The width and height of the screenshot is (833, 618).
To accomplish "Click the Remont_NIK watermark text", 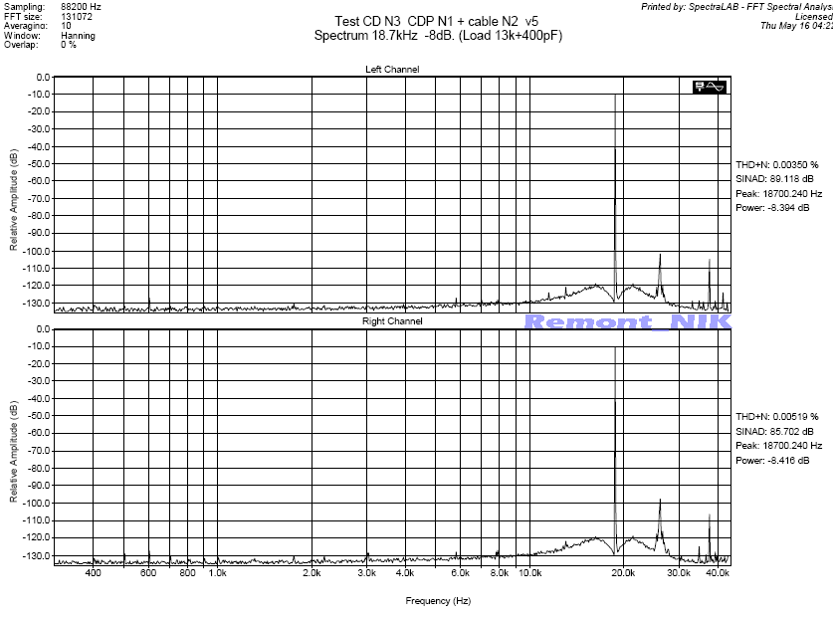I will point(627,321).
